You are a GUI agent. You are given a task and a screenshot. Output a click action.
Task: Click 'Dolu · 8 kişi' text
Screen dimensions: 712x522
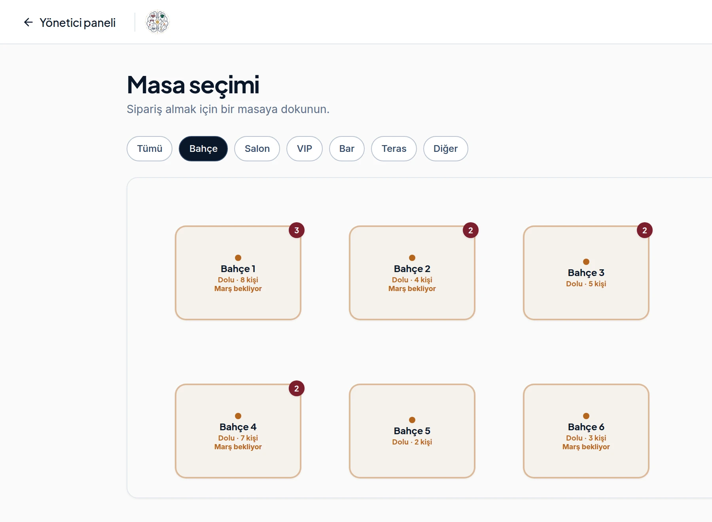tap(238, 280)
